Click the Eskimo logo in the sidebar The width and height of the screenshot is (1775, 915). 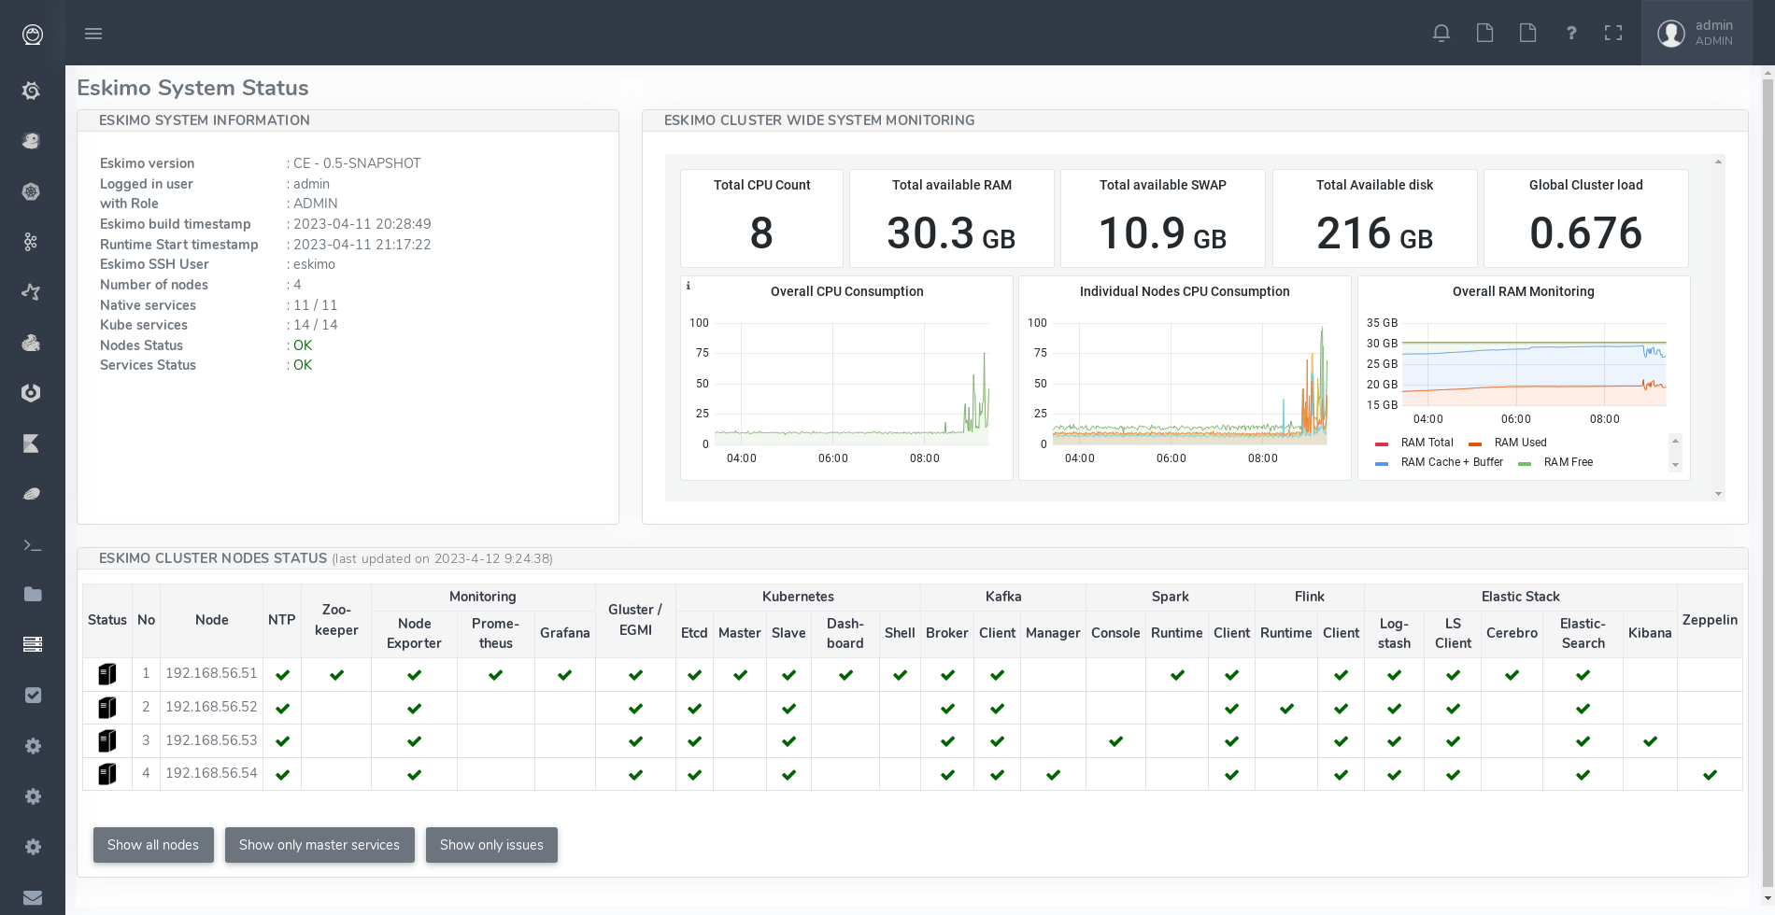point(33,35)
